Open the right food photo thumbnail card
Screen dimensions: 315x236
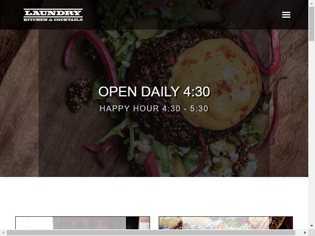click(x=226, y=223)
